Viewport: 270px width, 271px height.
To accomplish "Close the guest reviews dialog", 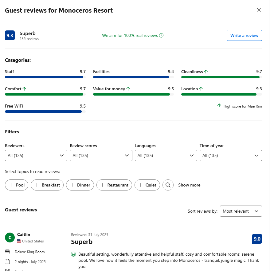I will coord(259,10).
